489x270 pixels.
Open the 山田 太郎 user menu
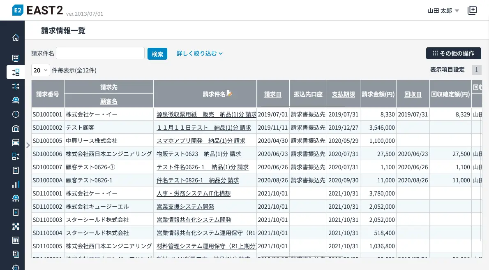(x=443, y=11)
